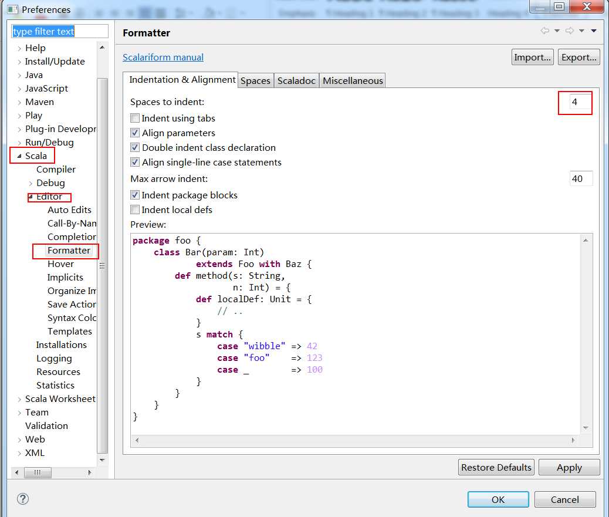Open the Templates page
This screenshot has height=517, width=609.
(70, 332)
